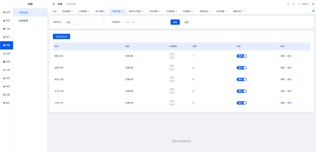
Task: Close the 系统设置 tab
Action: click(x=226, y=11)
